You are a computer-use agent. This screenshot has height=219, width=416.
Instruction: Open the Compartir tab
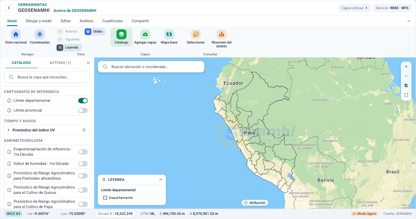point(140,21)
